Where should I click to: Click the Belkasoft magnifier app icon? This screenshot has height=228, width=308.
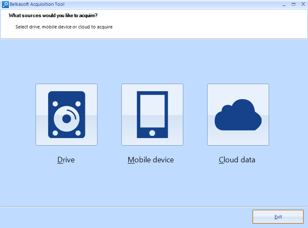(x=5, y=5)
